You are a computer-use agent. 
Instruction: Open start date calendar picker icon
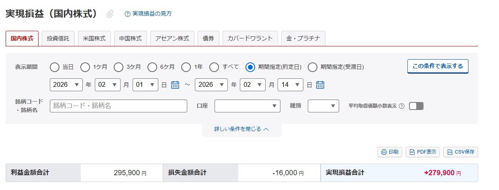175,85
